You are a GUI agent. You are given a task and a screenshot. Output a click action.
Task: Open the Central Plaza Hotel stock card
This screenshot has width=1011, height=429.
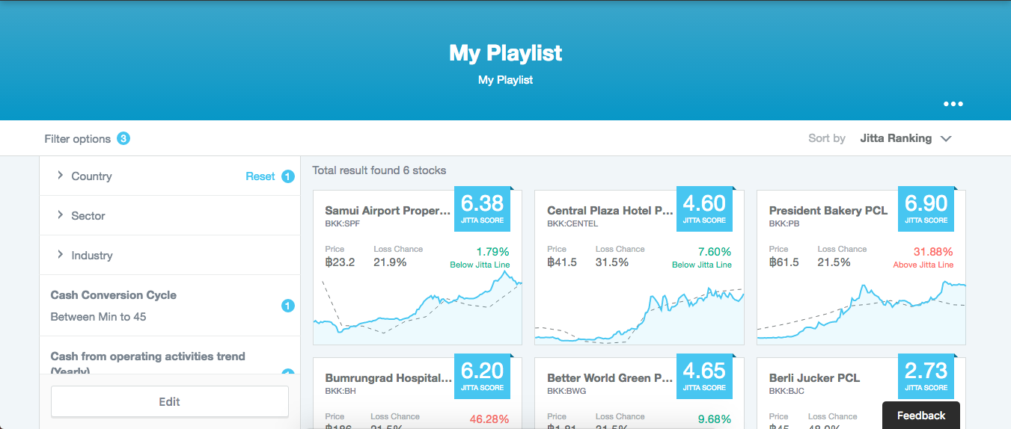[x=639, y=267]
